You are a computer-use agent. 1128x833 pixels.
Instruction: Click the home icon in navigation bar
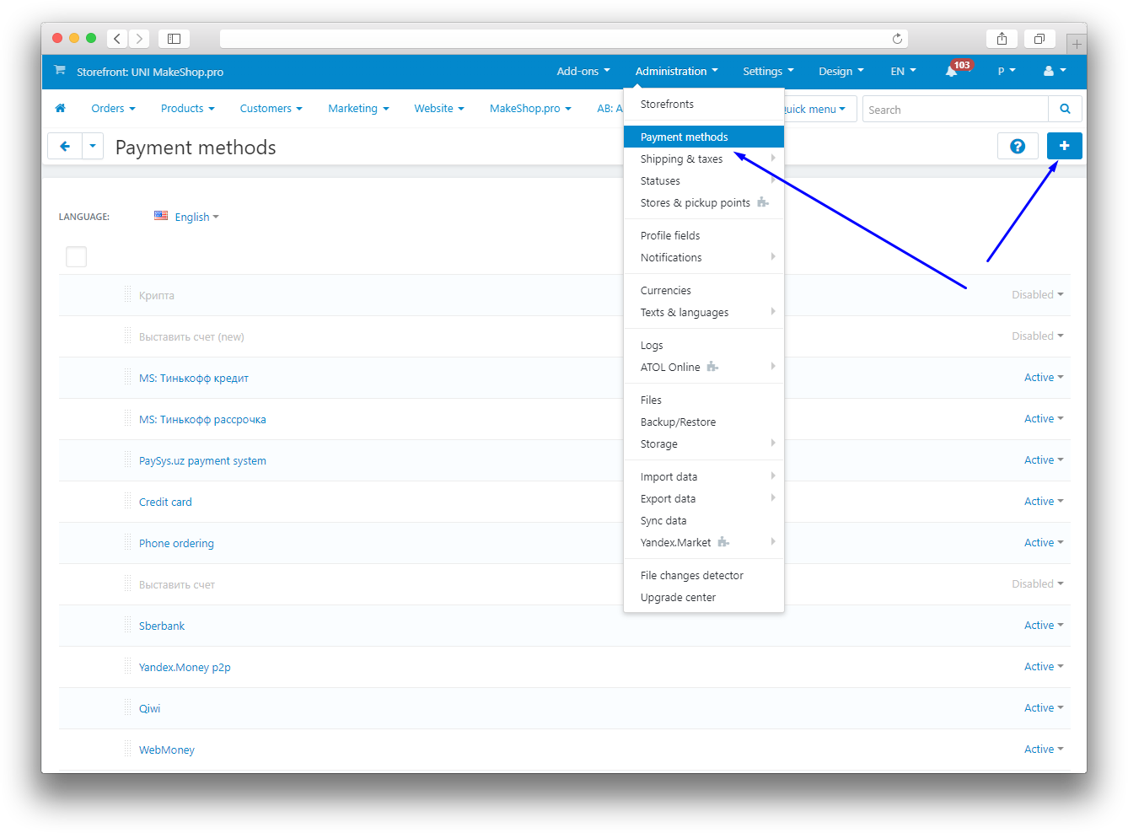tap(60, 108)
